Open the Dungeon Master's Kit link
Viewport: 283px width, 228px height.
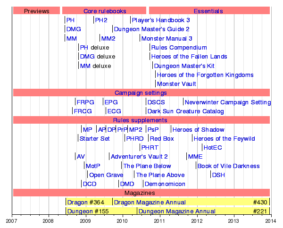(x=184, y=66)
